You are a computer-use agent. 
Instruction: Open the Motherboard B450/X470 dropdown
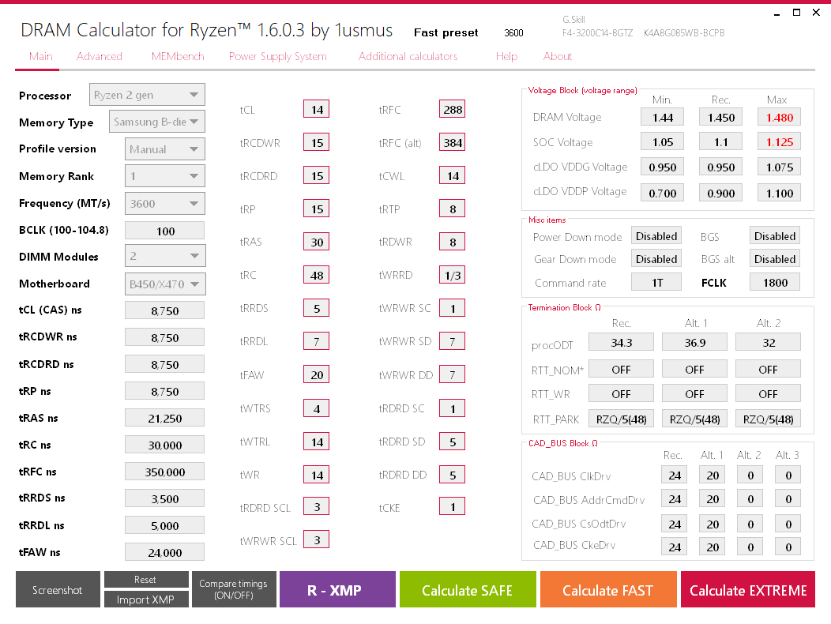[165, 284]
